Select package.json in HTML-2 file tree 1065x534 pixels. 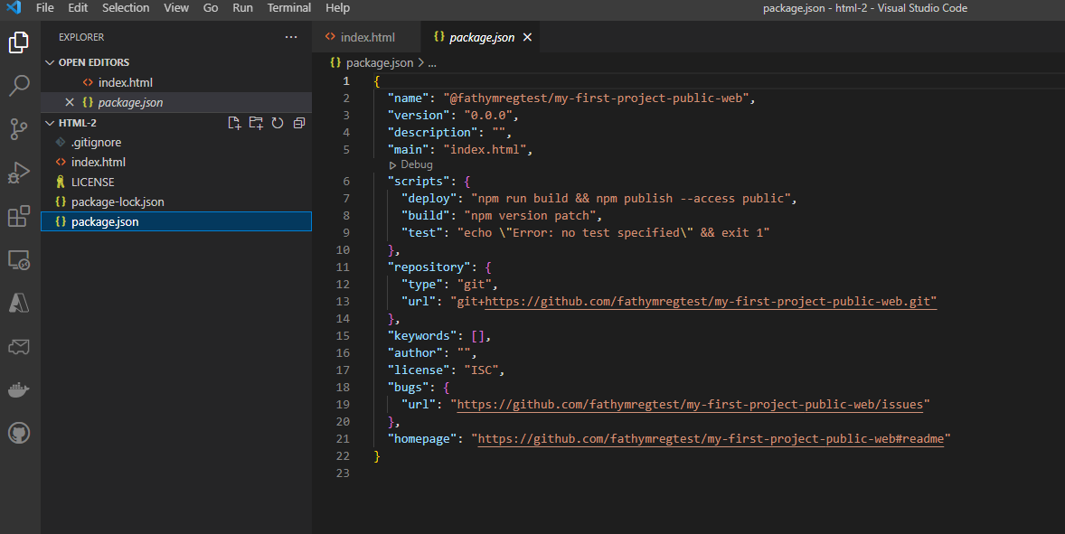coord(176,222)
